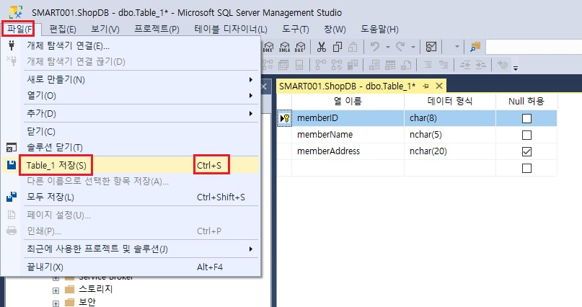Click the Comment out lines icon
Image resolution: width=582 pixels, height=307 pixels.
coord(428,65)
